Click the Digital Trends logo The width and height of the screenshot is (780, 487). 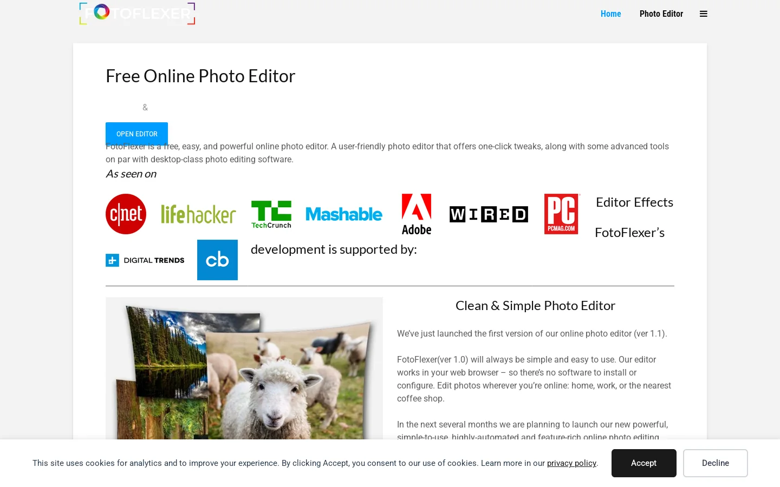pyautogui.click(x=145, y=260)
